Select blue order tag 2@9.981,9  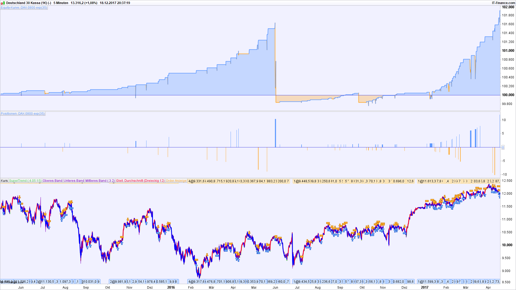[x=118, y=282]
